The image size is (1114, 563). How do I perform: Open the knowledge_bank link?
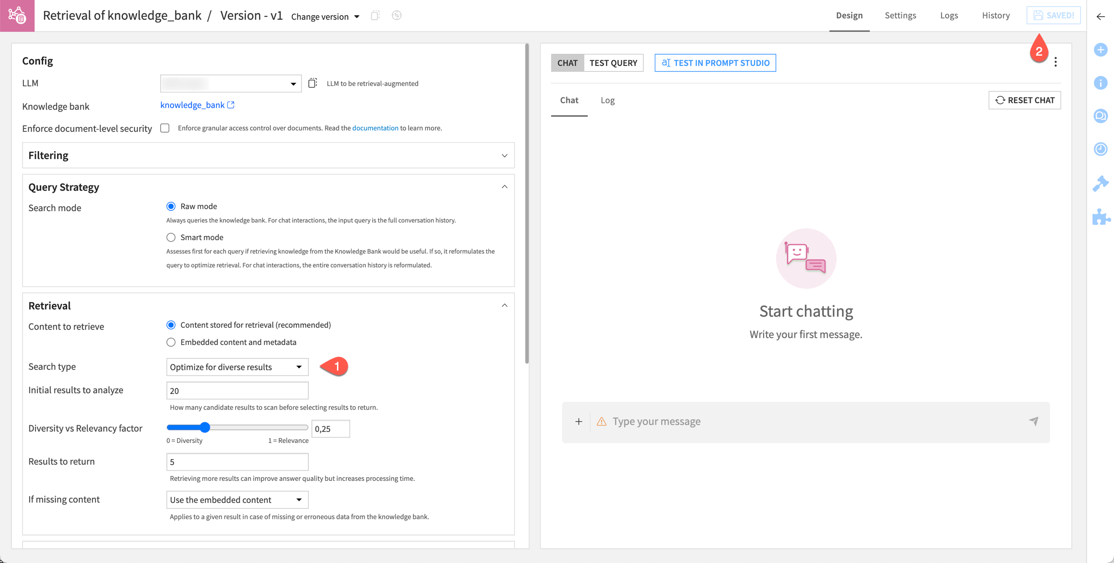point(192,105)
